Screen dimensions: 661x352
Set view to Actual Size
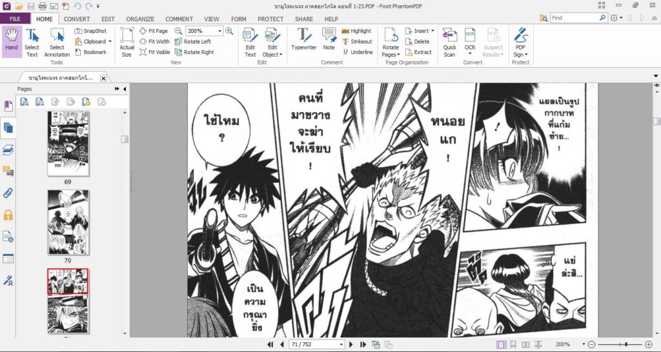127,43
